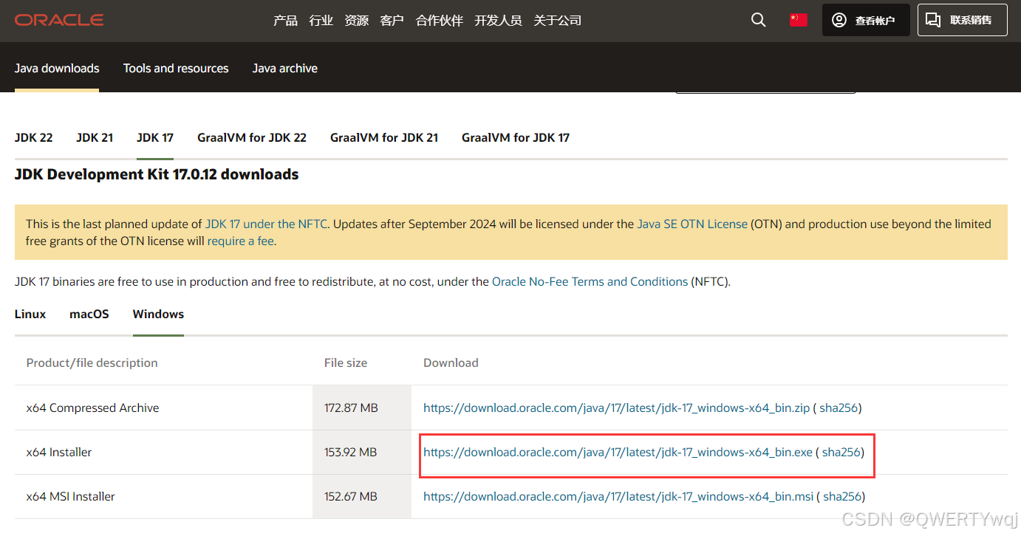Click the 查看帐户 account button

tap(866, 20)
